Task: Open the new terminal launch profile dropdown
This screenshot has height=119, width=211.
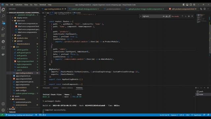Action: click(x=198, y=88)
